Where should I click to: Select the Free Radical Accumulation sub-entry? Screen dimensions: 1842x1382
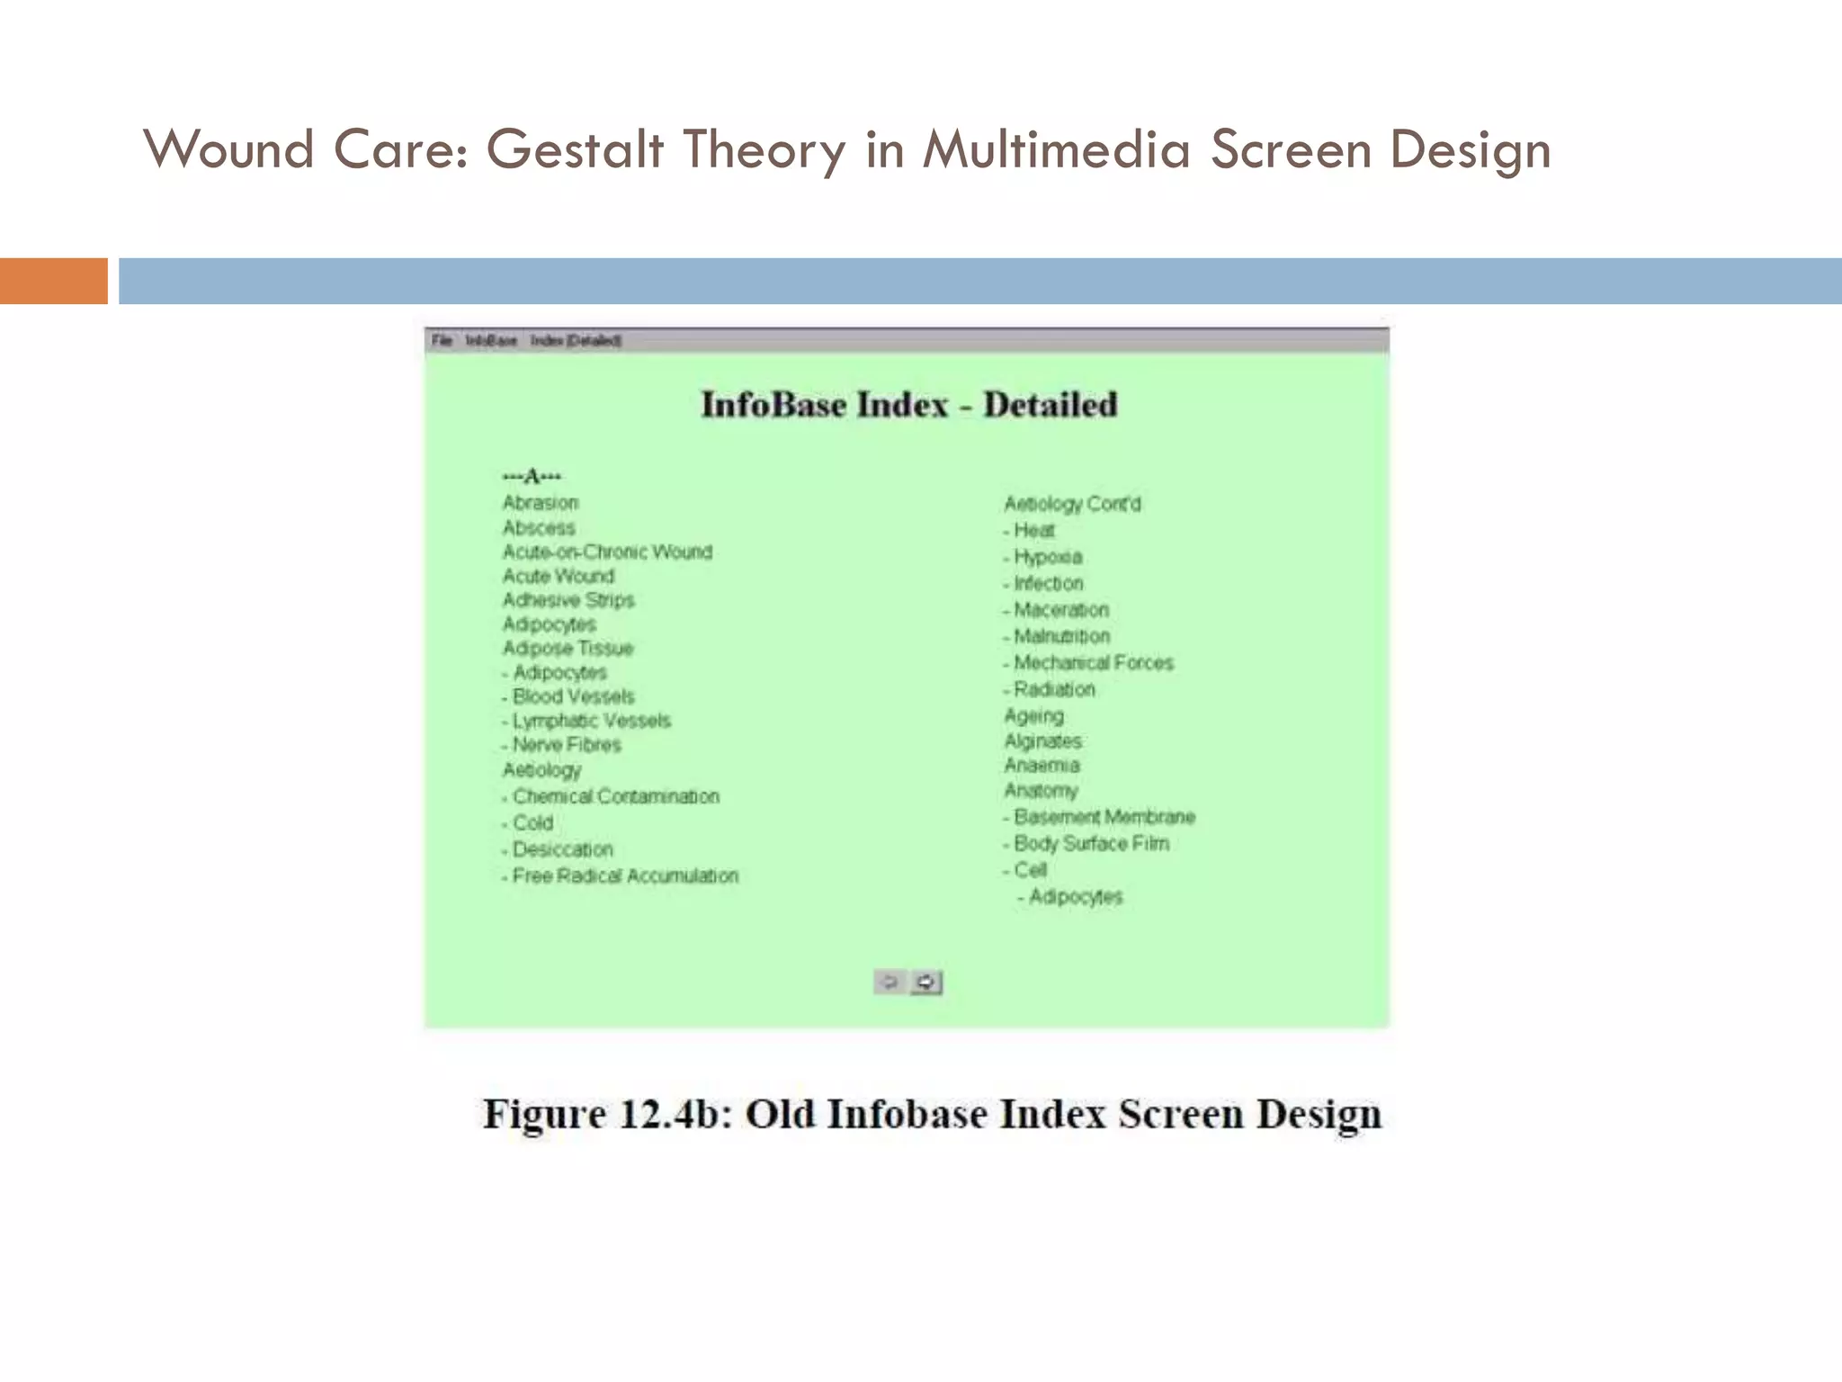(621, 875)
